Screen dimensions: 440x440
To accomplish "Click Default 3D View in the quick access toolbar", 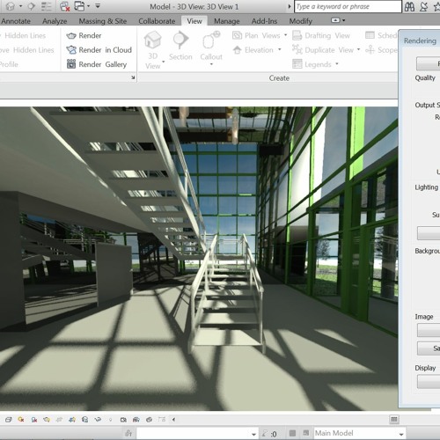I will click(x=11, y=6).
